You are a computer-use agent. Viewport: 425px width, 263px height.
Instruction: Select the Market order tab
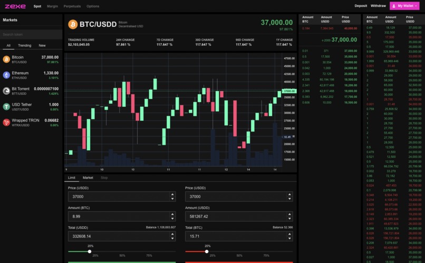(88, 178)
